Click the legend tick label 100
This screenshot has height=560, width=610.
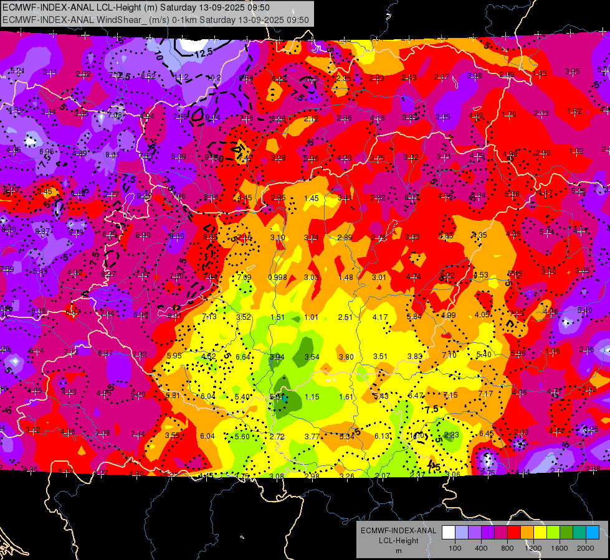455,548
